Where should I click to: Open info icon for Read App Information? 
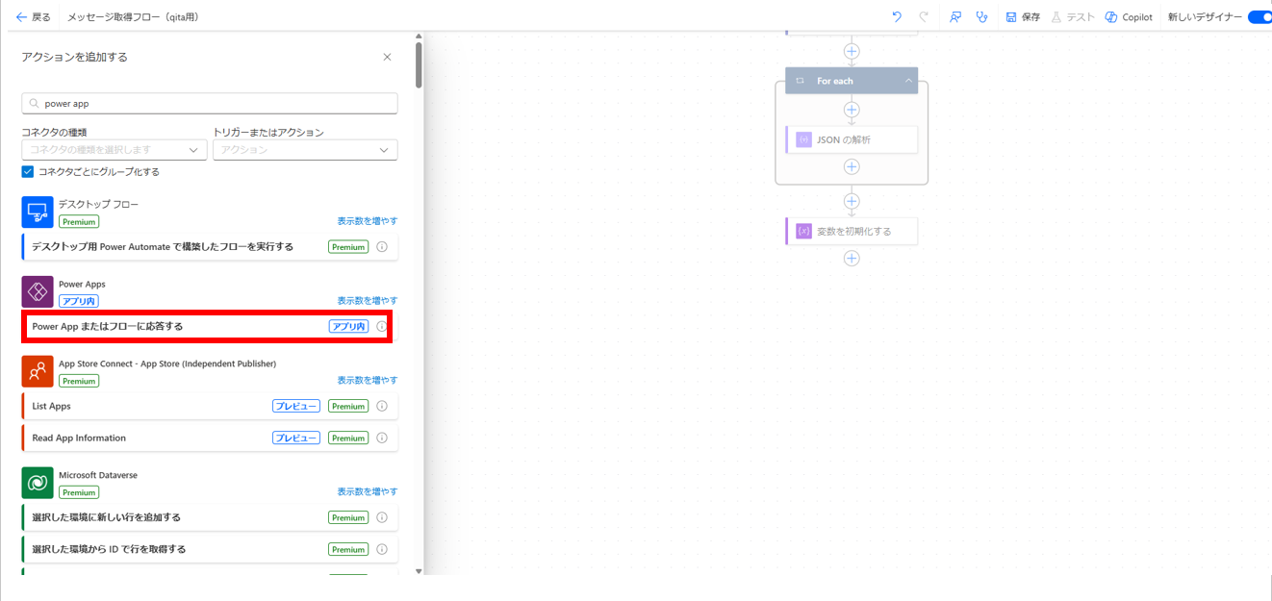[382, 438]
